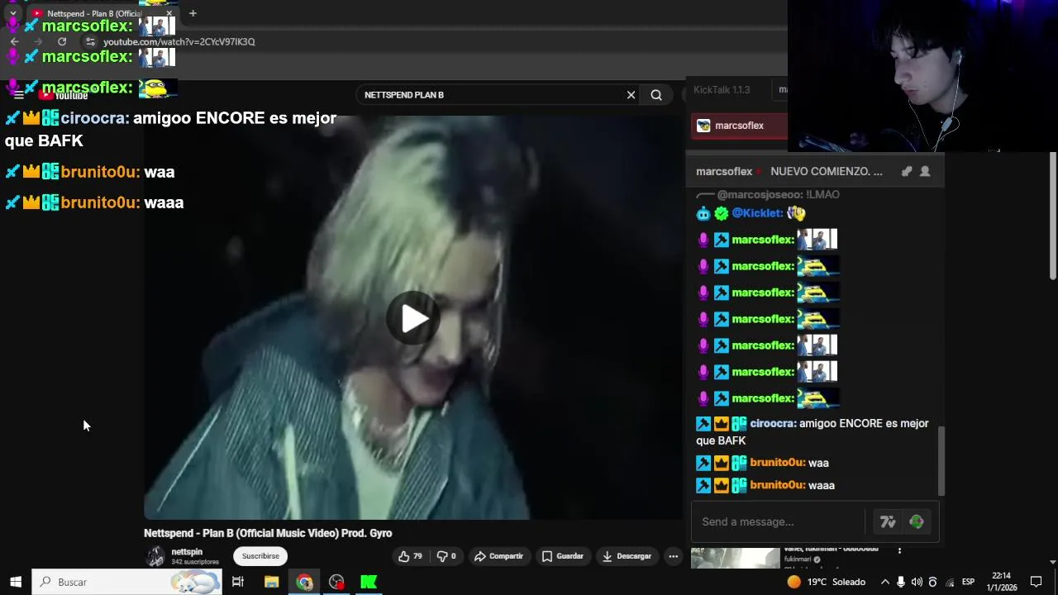Click KickTalk 1.1.3 title label
Image resolution: width=1058 pixels, height=595 pixels.
click(722, 90)
